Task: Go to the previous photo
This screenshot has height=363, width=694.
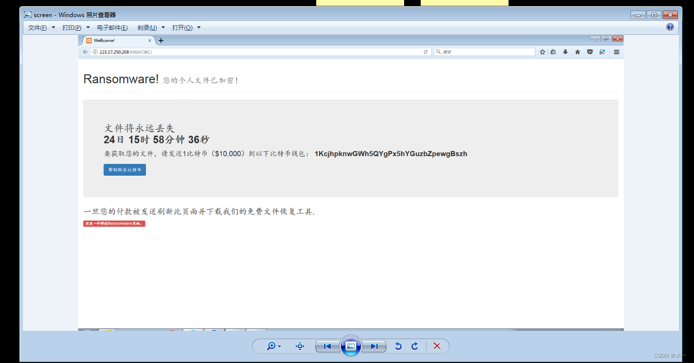Action: tap(327, 346)
